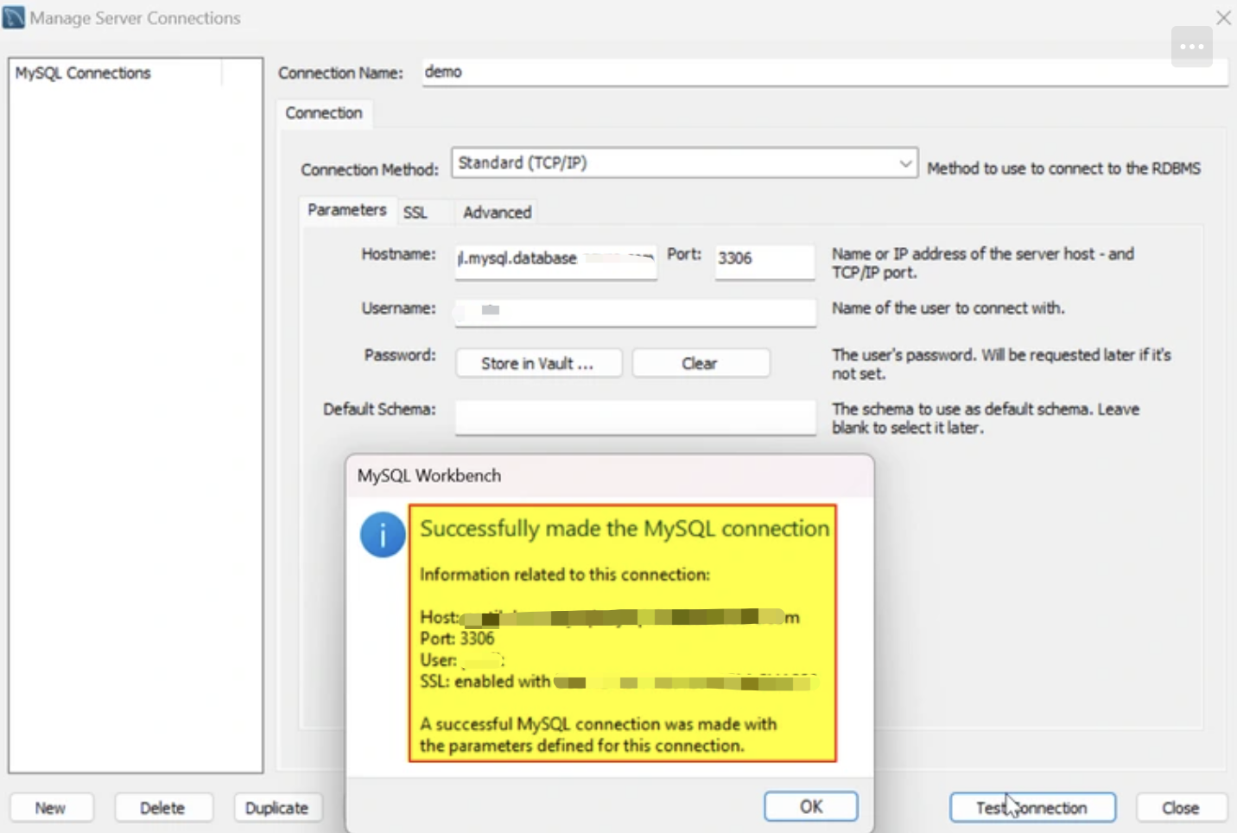Click the New connection button
Image resolution: width=1237 pixels, height=833 pixels.
(50, 808)
